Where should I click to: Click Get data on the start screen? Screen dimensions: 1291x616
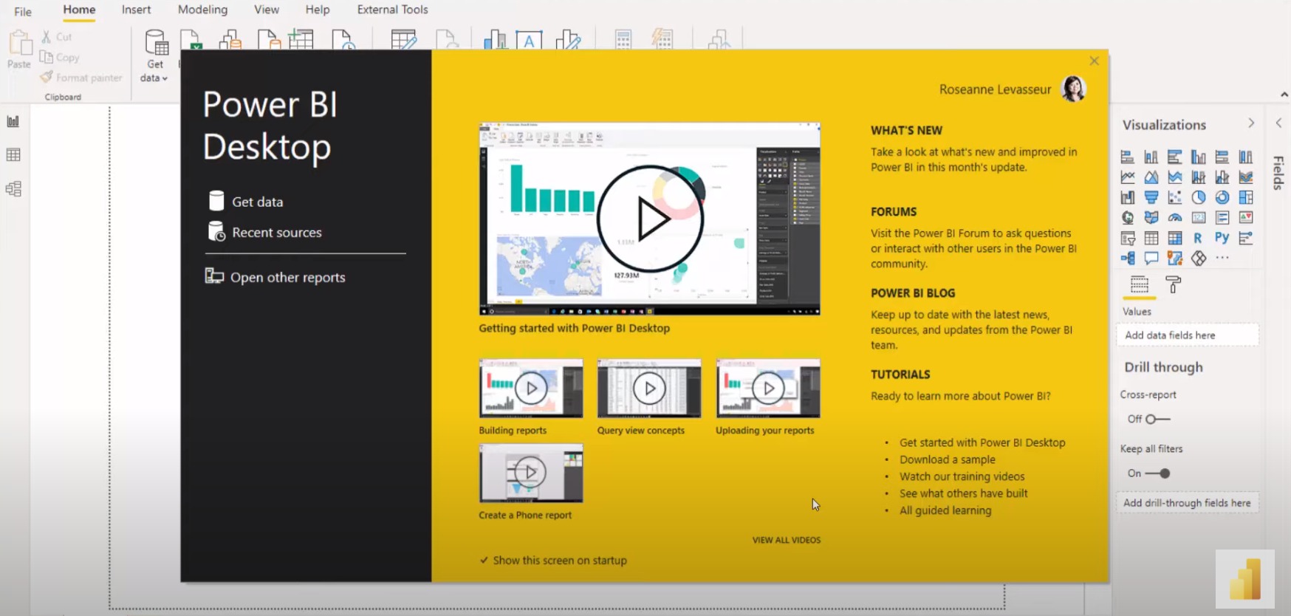tap(247, 201)
